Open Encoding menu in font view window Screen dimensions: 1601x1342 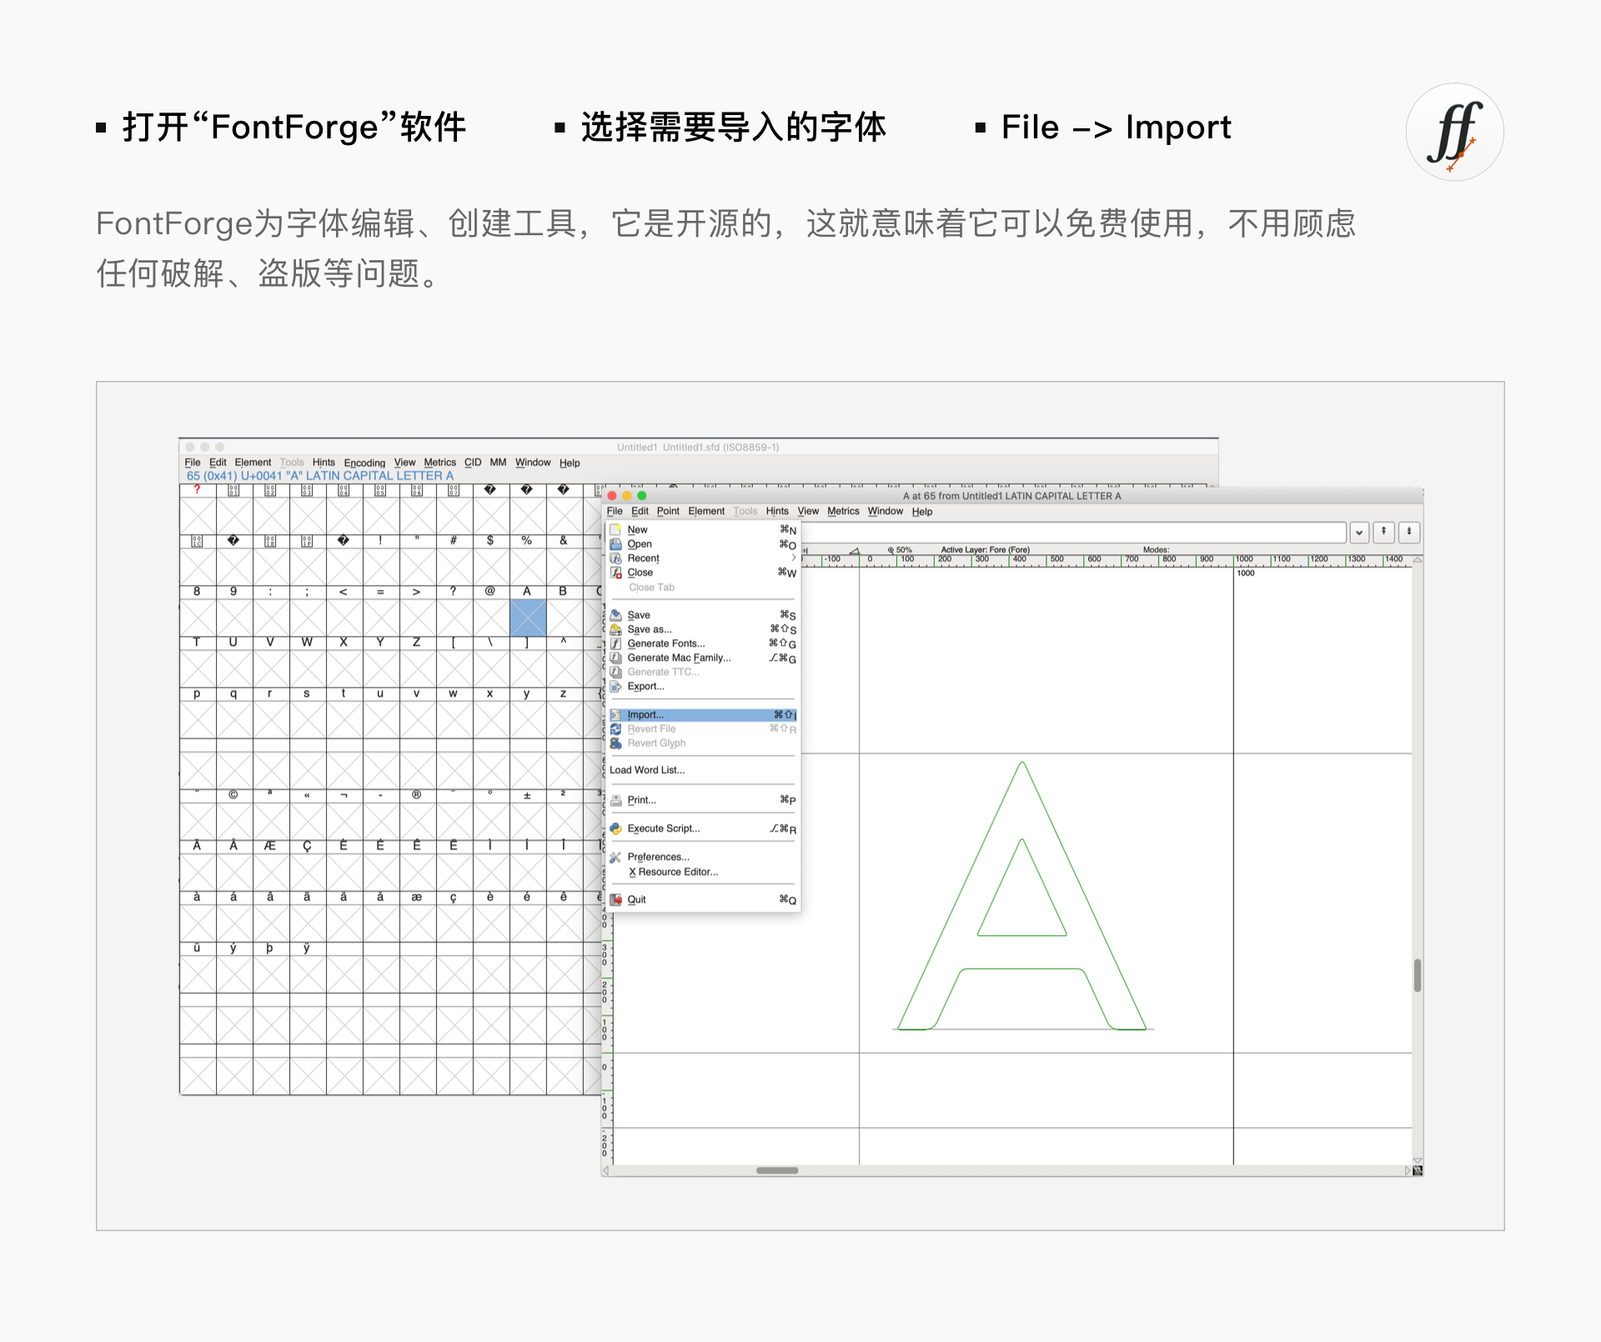[364, 463]
